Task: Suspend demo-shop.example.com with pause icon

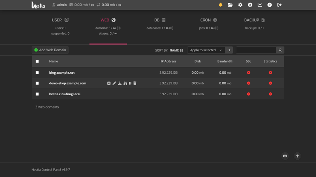Action: click(x=130, y=83)
